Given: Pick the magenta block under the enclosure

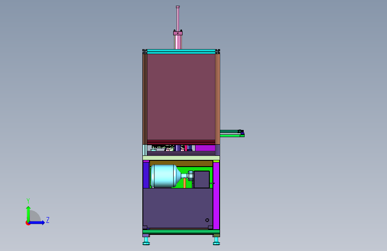Looking at the screenshot, I should pyautogui.click(x=205, y=148).
